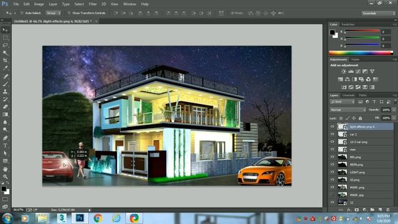Hide the car 2 layer

[x=332, y=134]
